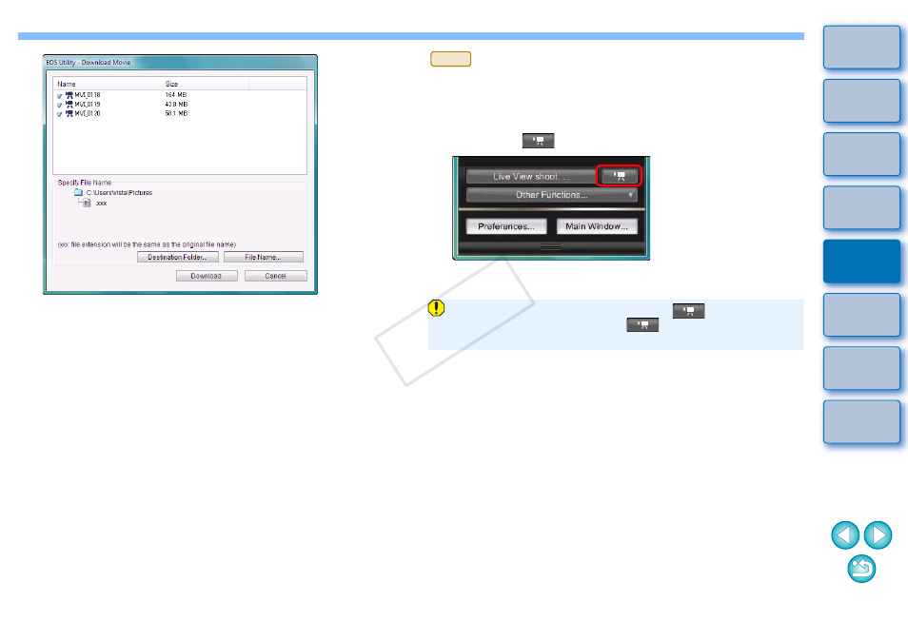This screenshot has width=908, height=641.
Task: Deselect the MVI_0120 checkbox
Action: (x=60, y=114)
